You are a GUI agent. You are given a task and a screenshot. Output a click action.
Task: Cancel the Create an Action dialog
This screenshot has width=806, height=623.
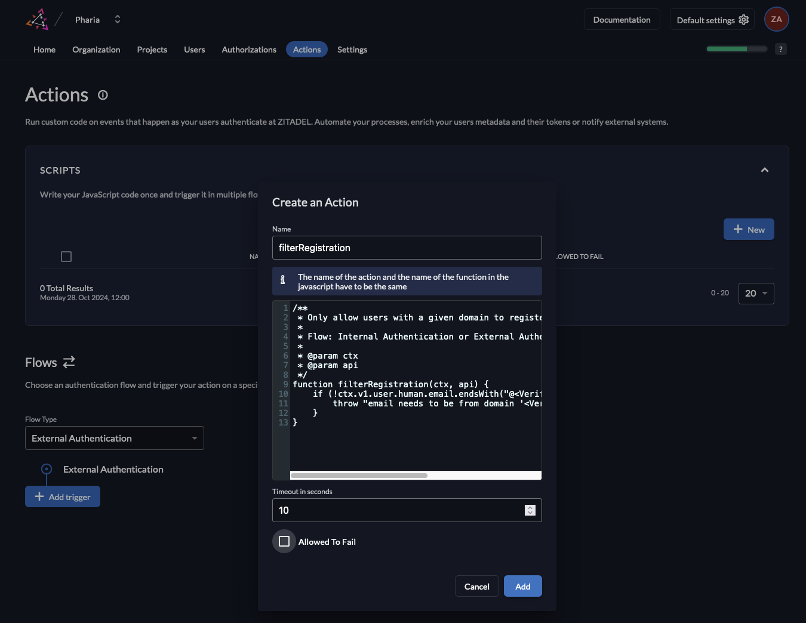click(x=476, y=587)
